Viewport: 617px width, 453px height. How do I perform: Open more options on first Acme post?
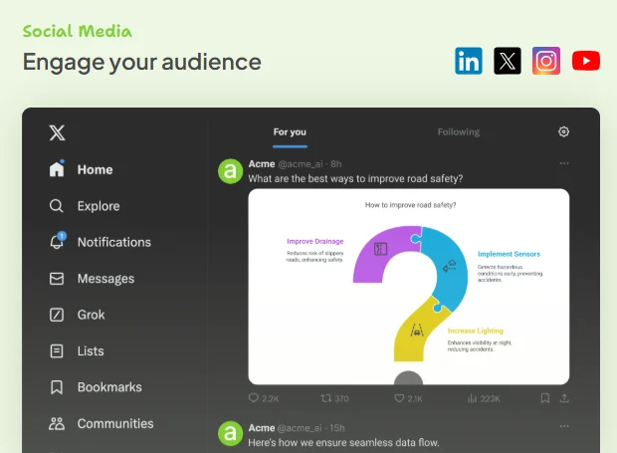(x=564, y=163)
